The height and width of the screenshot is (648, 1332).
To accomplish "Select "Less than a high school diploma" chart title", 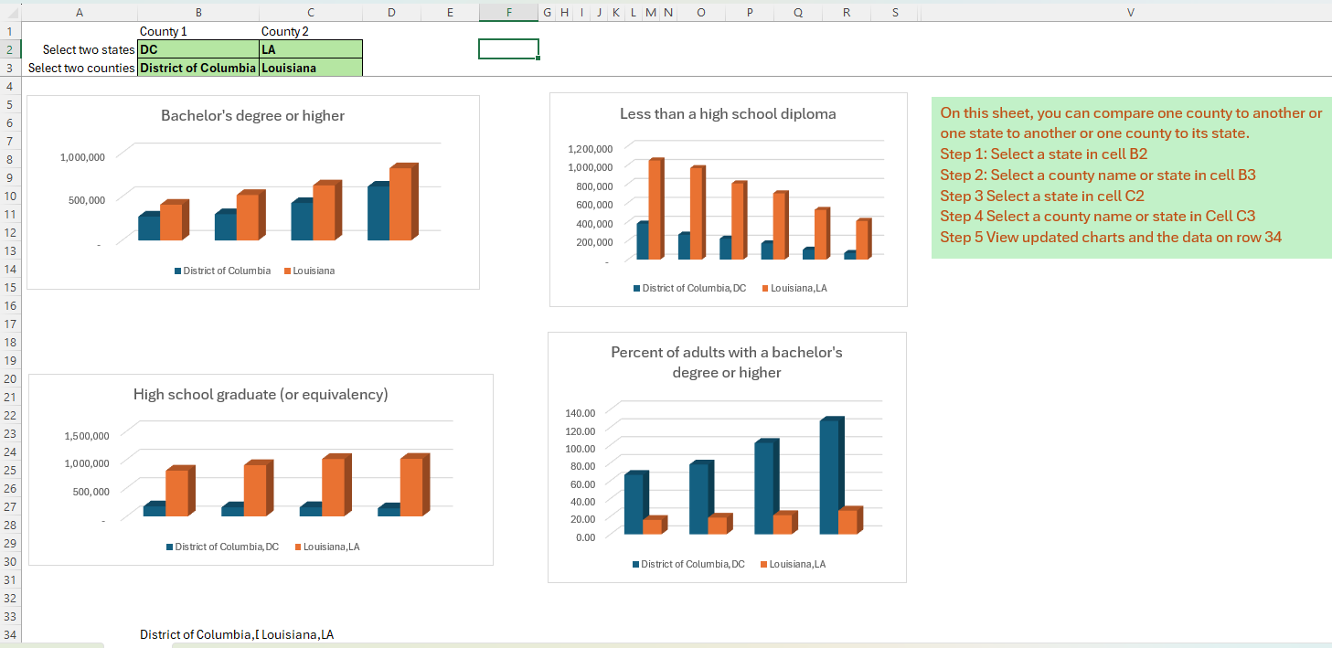I will tap(728, 114).
